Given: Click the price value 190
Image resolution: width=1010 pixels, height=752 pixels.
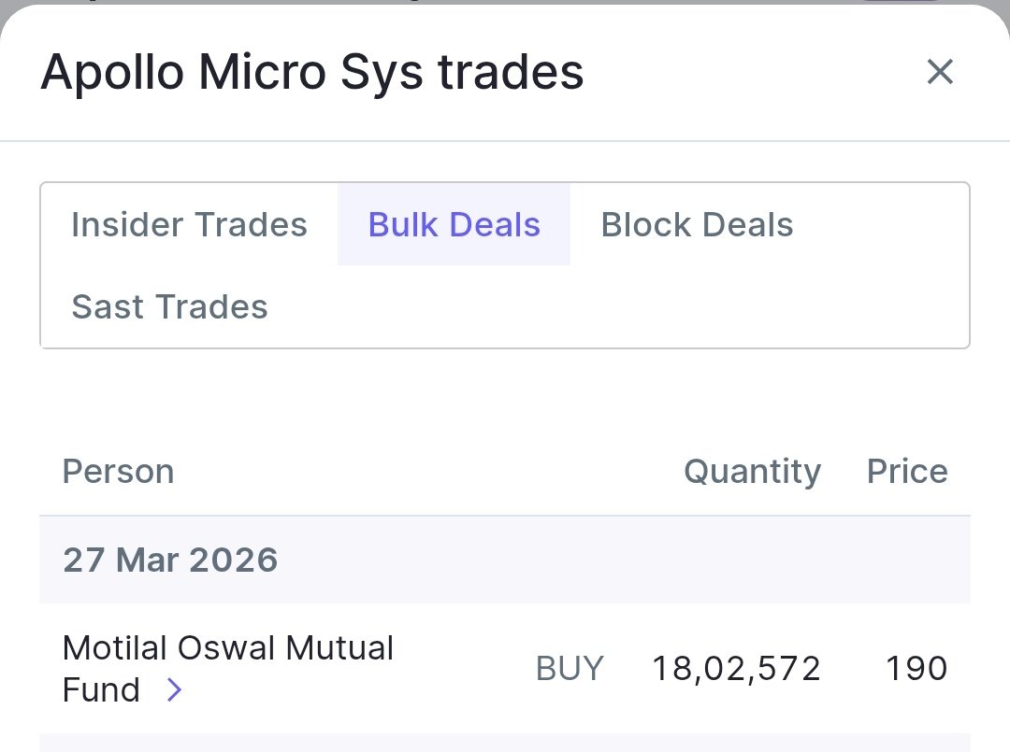Looking at the screenshot, I should coord(917,669).
